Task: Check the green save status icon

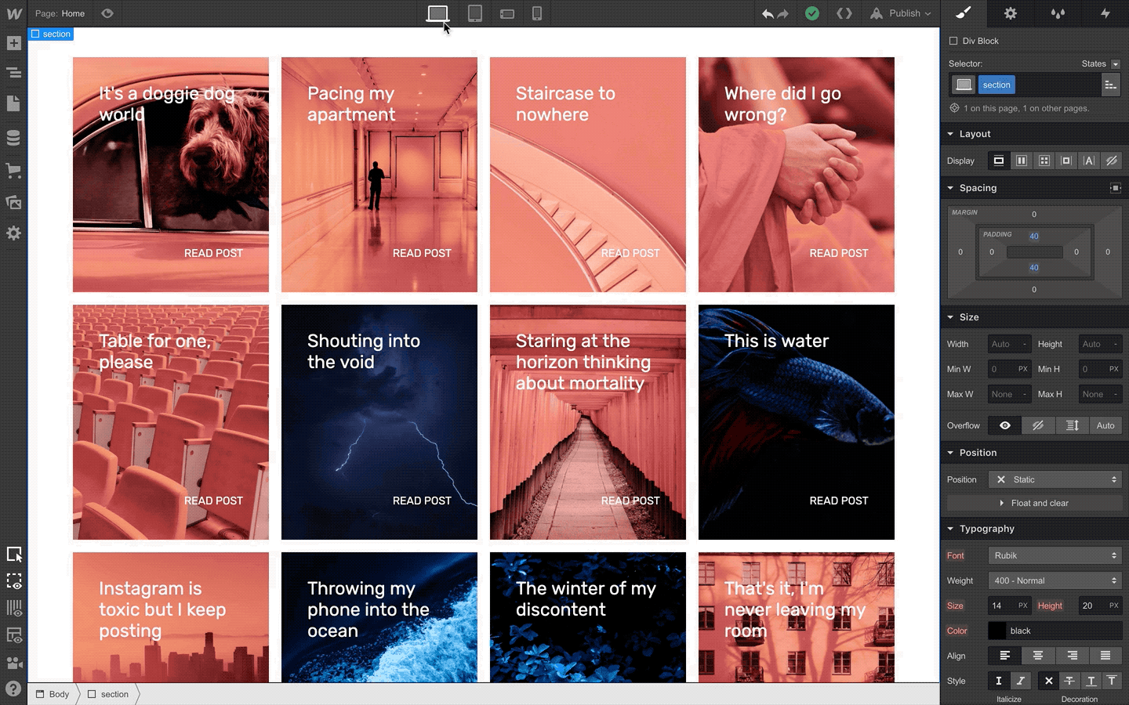Action: [812, 13]
